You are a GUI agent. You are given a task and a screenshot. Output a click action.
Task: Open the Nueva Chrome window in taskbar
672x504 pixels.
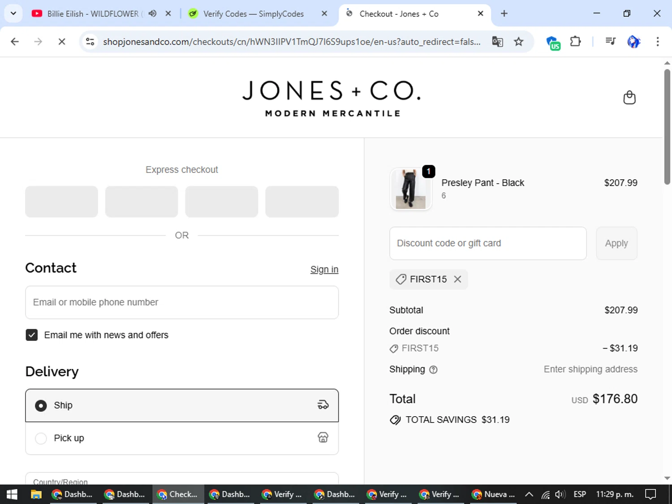[493, 494]
